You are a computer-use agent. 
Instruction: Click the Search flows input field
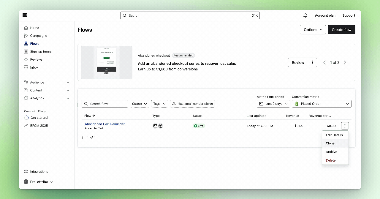(x=105, y=104)
